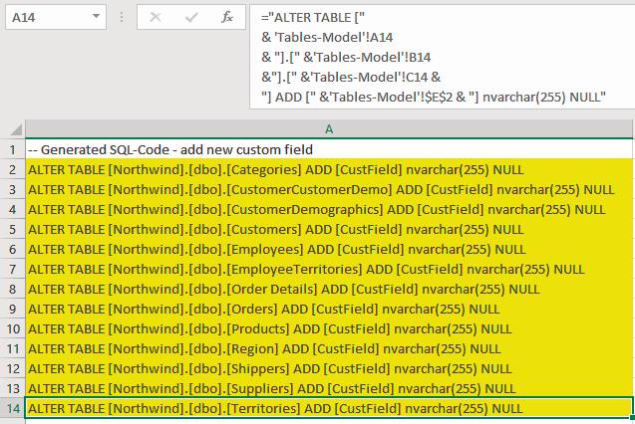This screenshot has height=424, width=635.
Task: Select the Order Details ALTER TABLE cell
Action: coord(329,289)
